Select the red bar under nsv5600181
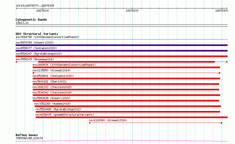Image resolution: width=235 pixels, height=144 pixels. tap(126, 84)
